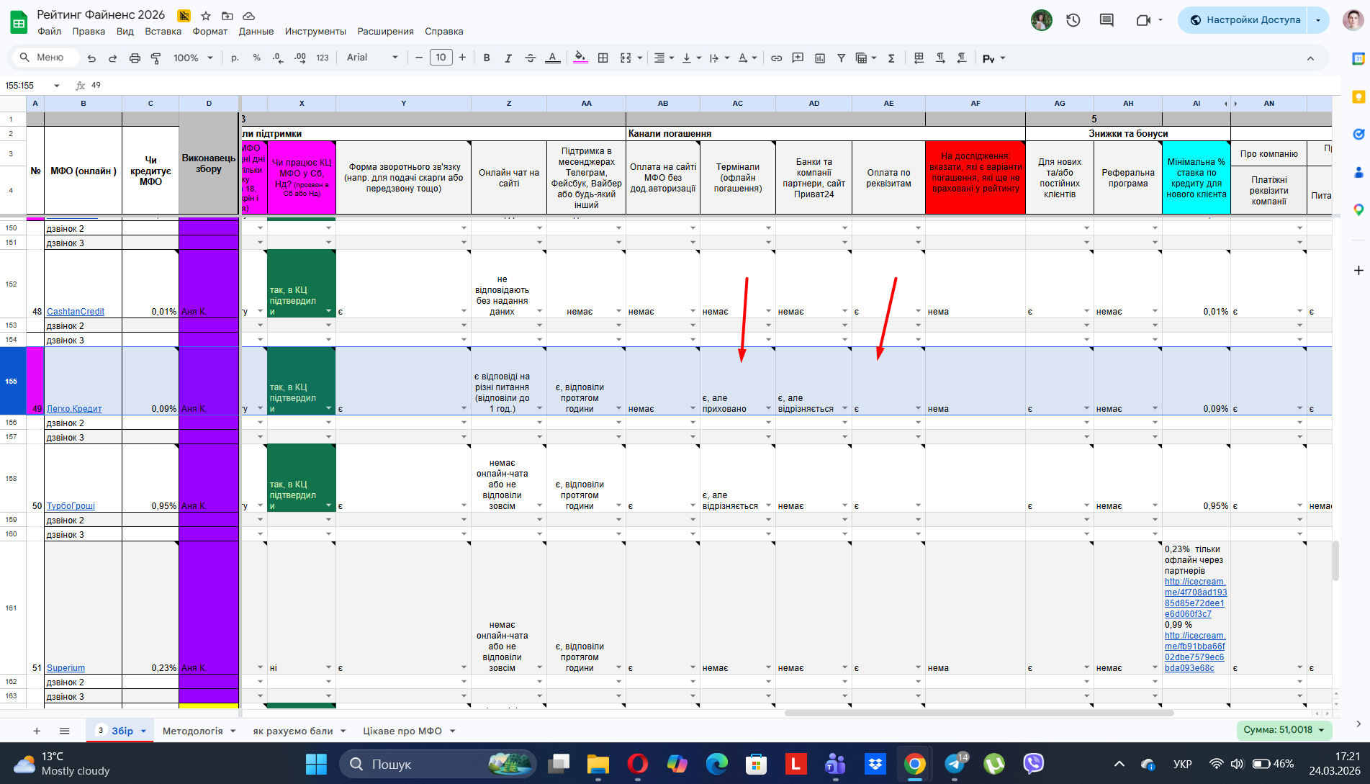Image resolution: width=1370 pixels, height=784 pixels.
Task: Insert a chart
Action: [x=819, y=58]
